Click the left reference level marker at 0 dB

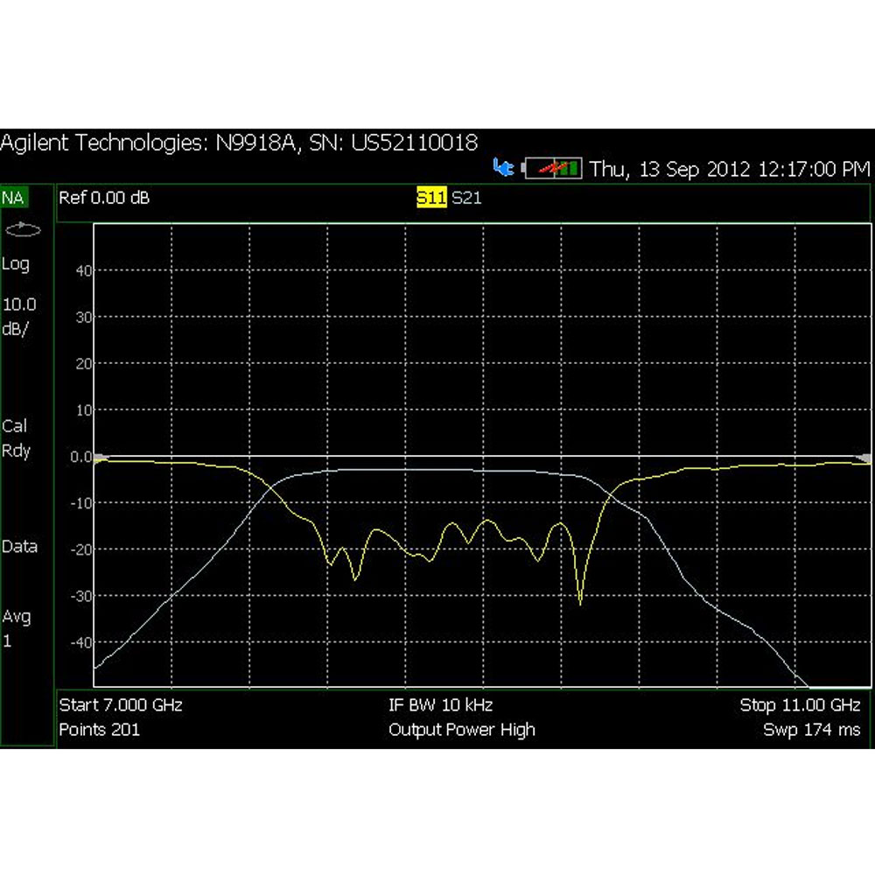(101, 458)
